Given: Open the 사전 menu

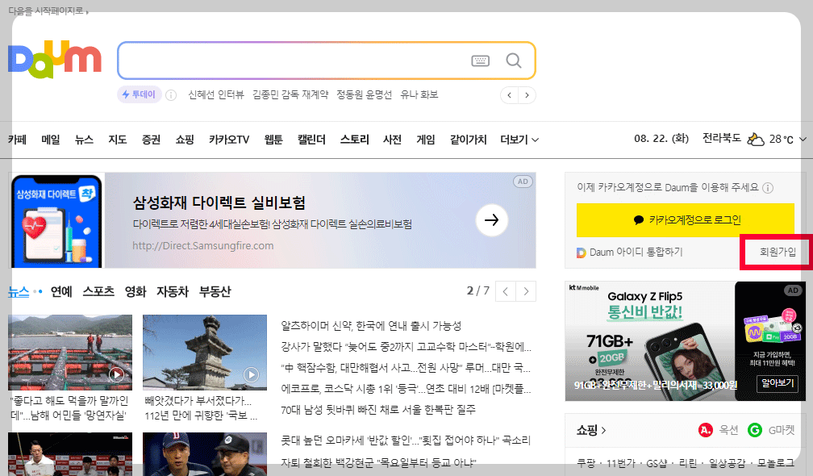Looking at the screenshot, I should [392, 140].
